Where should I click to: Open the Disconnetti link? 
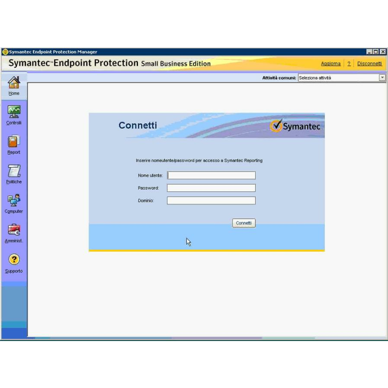370,64
